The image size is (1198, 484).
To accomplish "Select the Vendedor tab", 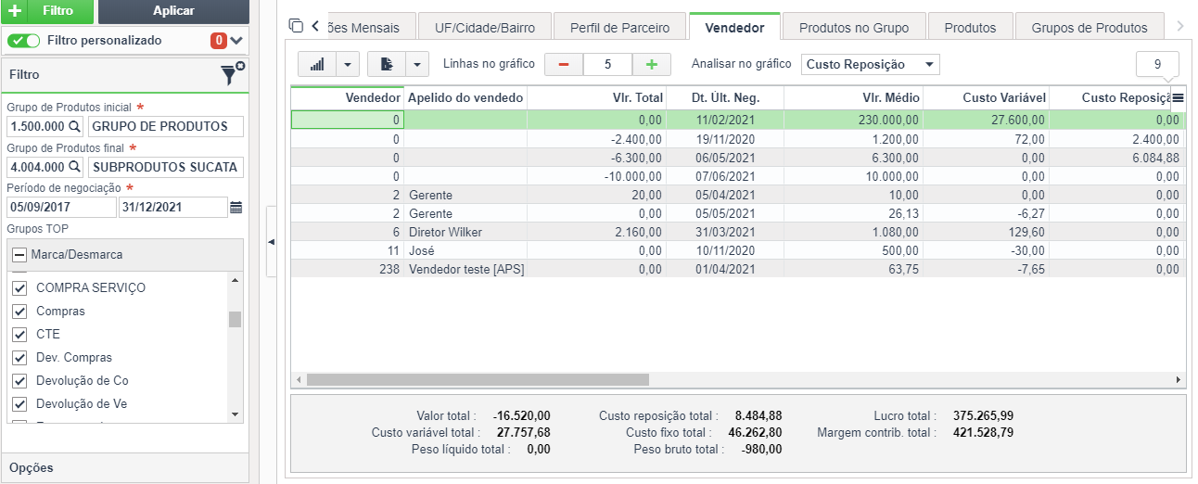I will tap(734, 28).
